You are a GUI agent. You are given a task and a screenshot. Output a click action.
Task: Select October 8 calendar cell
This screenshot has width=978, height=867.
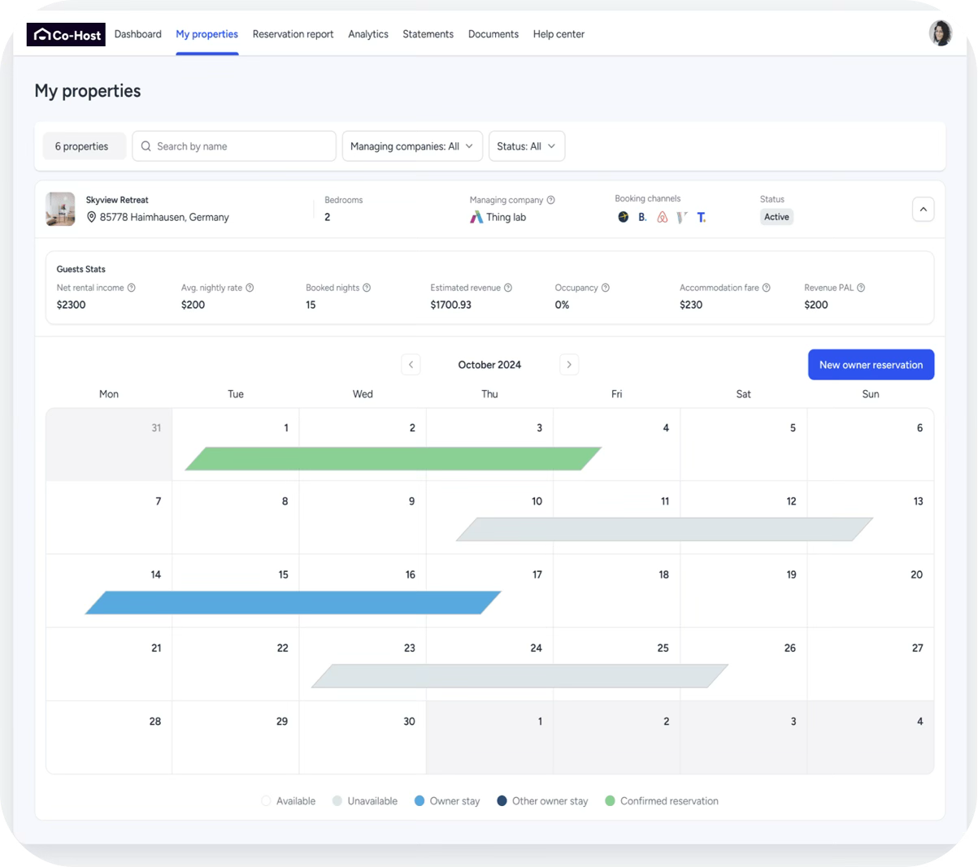pyautogui.click(x=236, y=518)
